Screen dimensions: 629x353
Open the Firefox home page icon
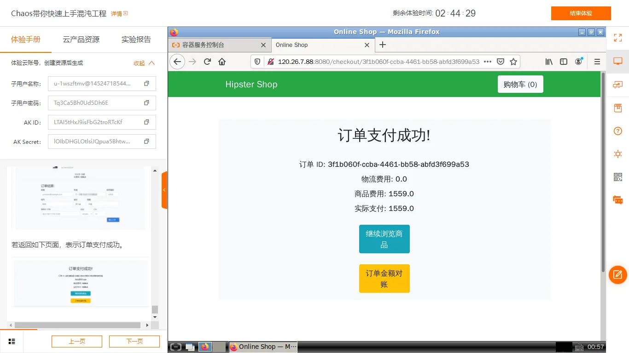[x=222, y=62]
